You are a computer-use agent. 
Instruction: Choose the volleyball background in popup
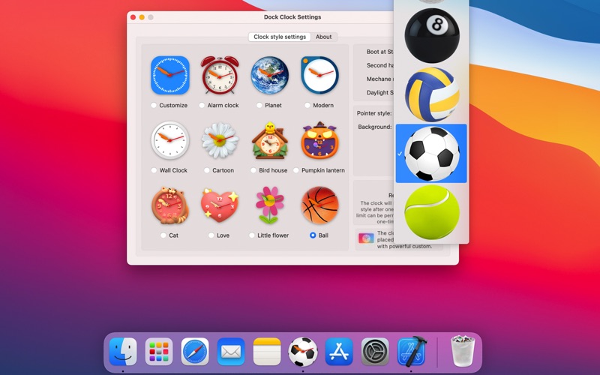[x=432, y=94]
